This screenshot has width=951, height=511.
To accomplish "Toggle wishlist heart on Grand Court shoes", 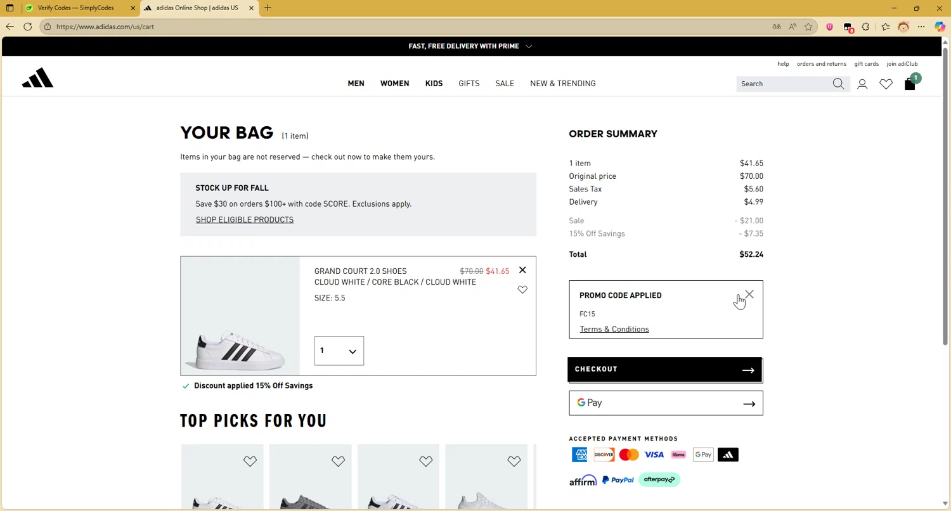I will [522, 290].
